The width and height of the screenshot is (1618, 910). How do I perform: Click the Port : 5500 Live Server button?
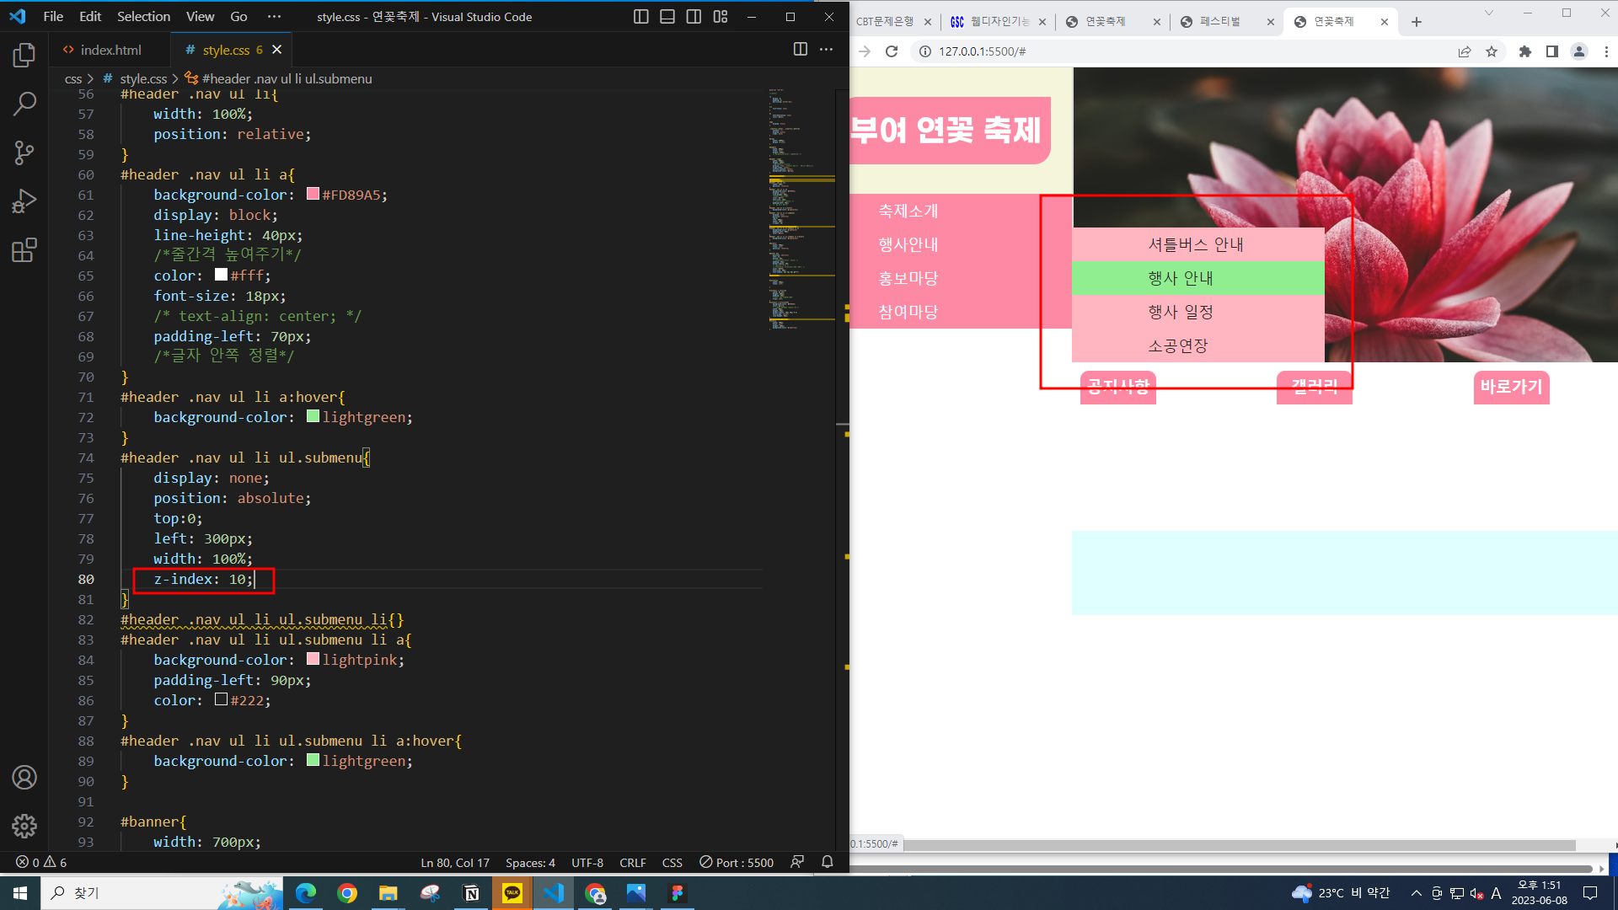737,863
